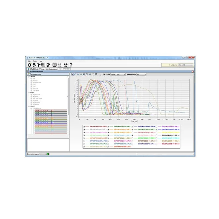Click the save icon in chart toolbar
219x219 pixels.
tap(96, 74)
